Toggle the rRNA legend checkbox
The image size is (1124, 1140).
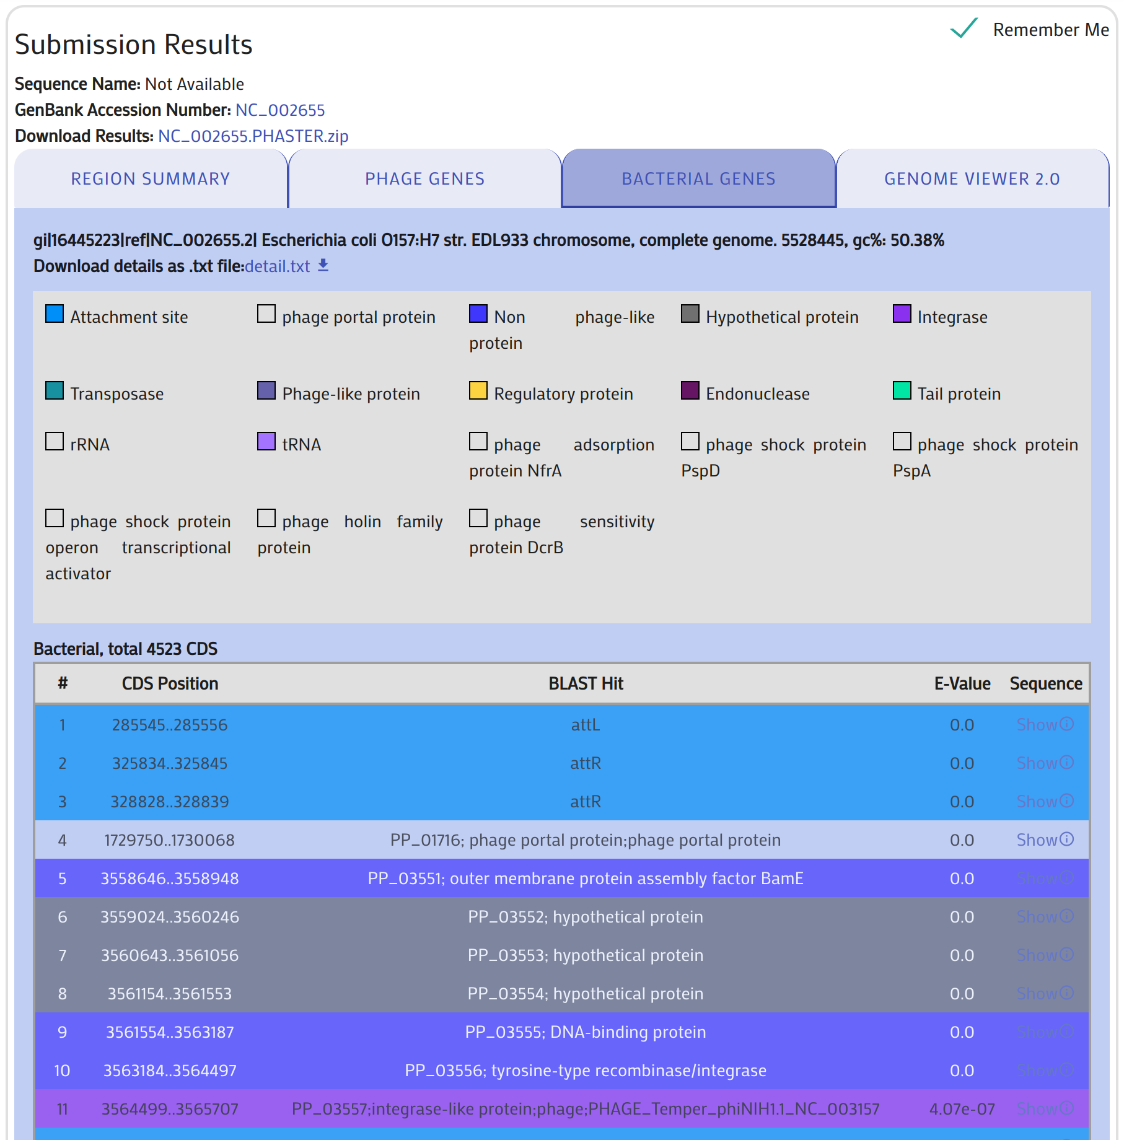tap(55, 442)
